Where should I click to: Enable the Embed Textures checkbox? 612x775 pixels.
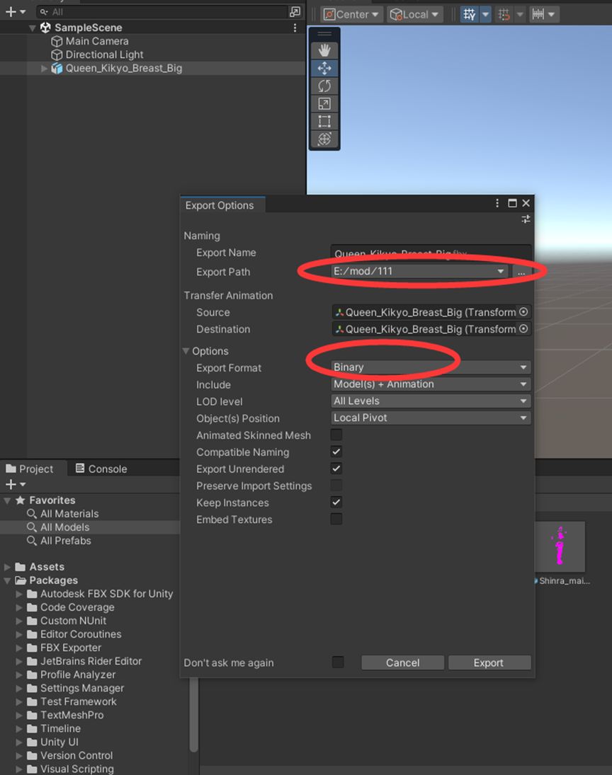336,519
